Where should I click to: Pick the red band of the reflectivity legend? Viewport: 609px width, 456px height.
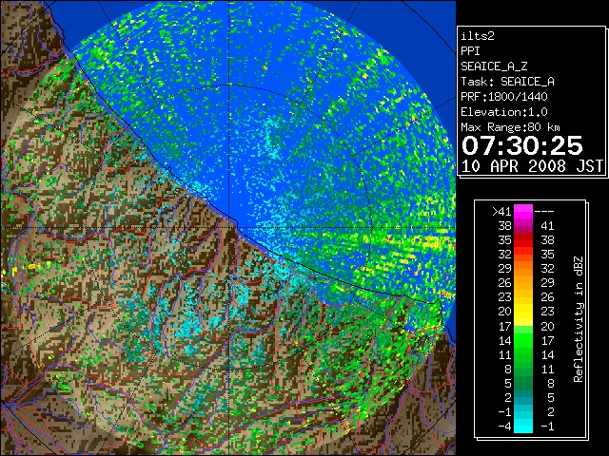tap(523, 240)
